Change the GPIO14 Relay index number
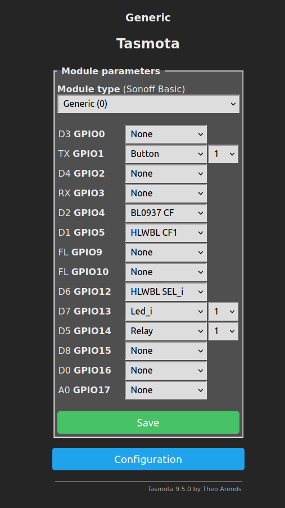The image size is (285, 508). tap(223, 331)
